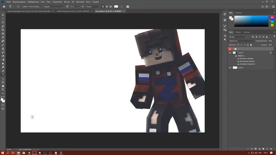Select the Gradient tool
276x155 pixels.
tap(3, 59)
